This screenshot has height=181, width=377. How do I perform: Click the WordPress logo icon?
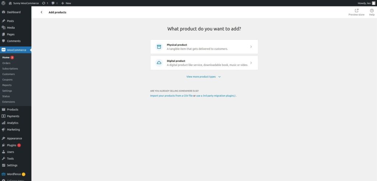tap(3, 3)
